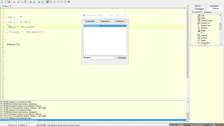Image resolution: width=224 pixels, height=126 pixels.
Task: Click code line ';Val.f = 10.76546'
Action: pyautogui.click(x=19, y=22)
